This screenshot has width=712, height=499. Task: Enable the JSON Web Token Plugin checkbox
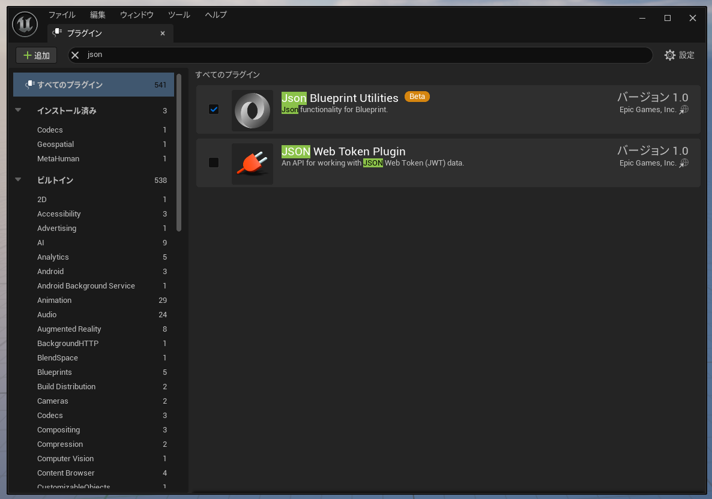click(x=214, y=163)
